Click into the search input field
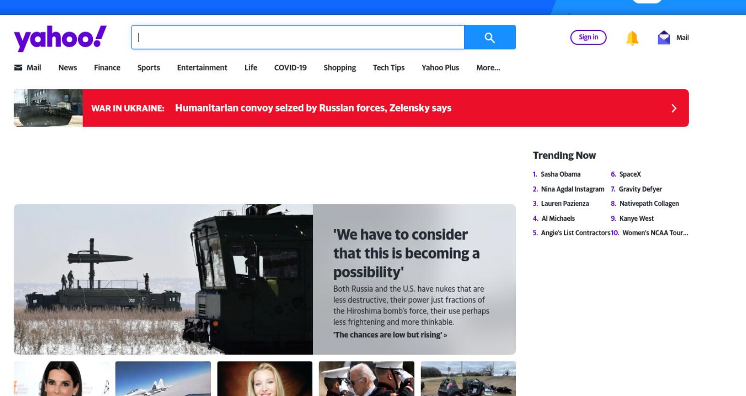 point(298,37)
